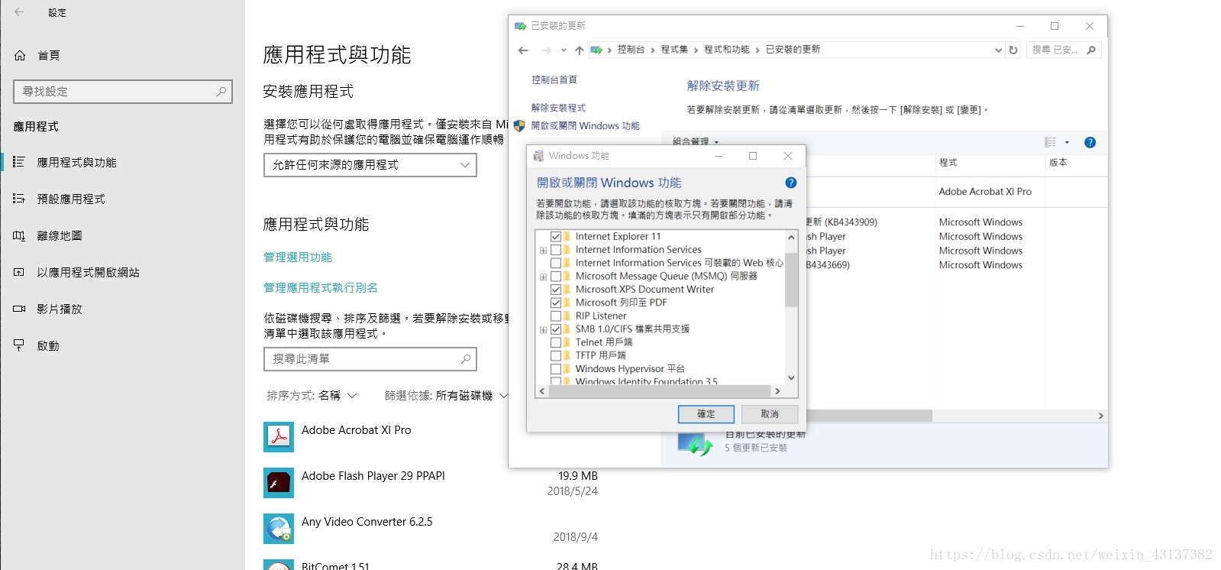Click the 搜尋此清單 search field
1221x570 pixels.
(x=370, y=359)
